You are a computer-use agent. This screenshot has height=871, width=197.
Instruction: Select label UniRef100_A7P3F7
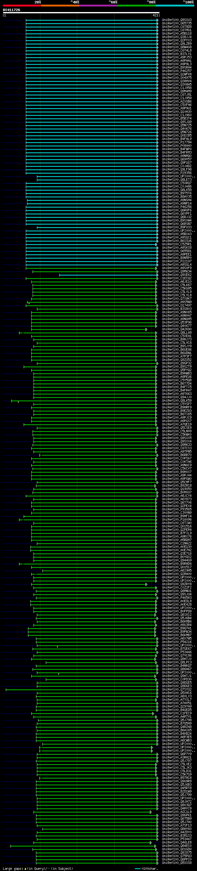(x=177, y=356)
